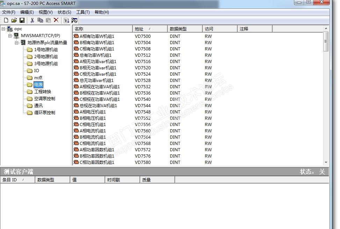
Task: Sort test client by 时间戳 header
Action: pyautogui.click(x=122, y=180)
